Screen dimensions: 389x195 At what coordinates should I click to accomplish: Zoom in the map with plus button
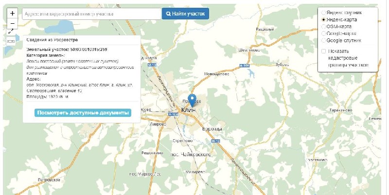pyautogui.click(x=13, y=13)
